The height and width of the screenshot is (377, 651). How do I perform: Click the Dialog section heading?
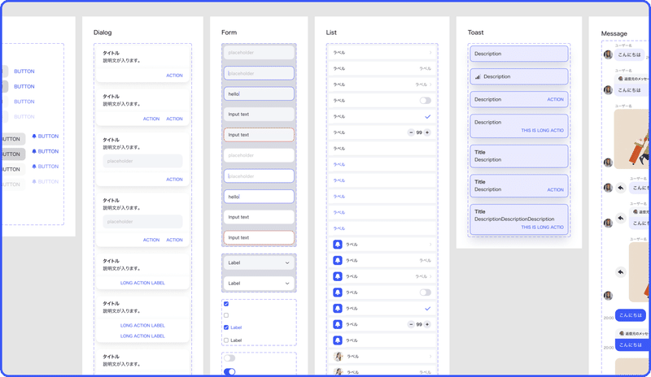click(103, 32)
